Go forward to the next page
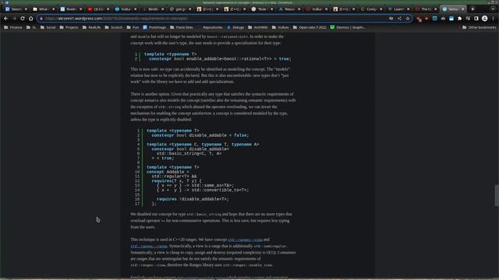Viewport: 499px width, 280px height. click(x=14, y=19)
